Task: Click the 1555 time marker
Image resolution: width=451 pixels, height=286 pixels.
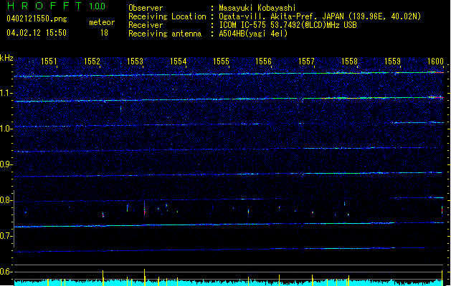Action: pos(221,61)
